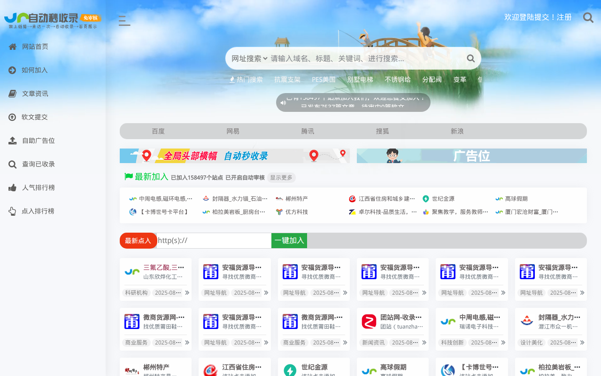601x376 pixels.
Task: Click the search bar magnifier submit icon
Action: coord(470,59)
